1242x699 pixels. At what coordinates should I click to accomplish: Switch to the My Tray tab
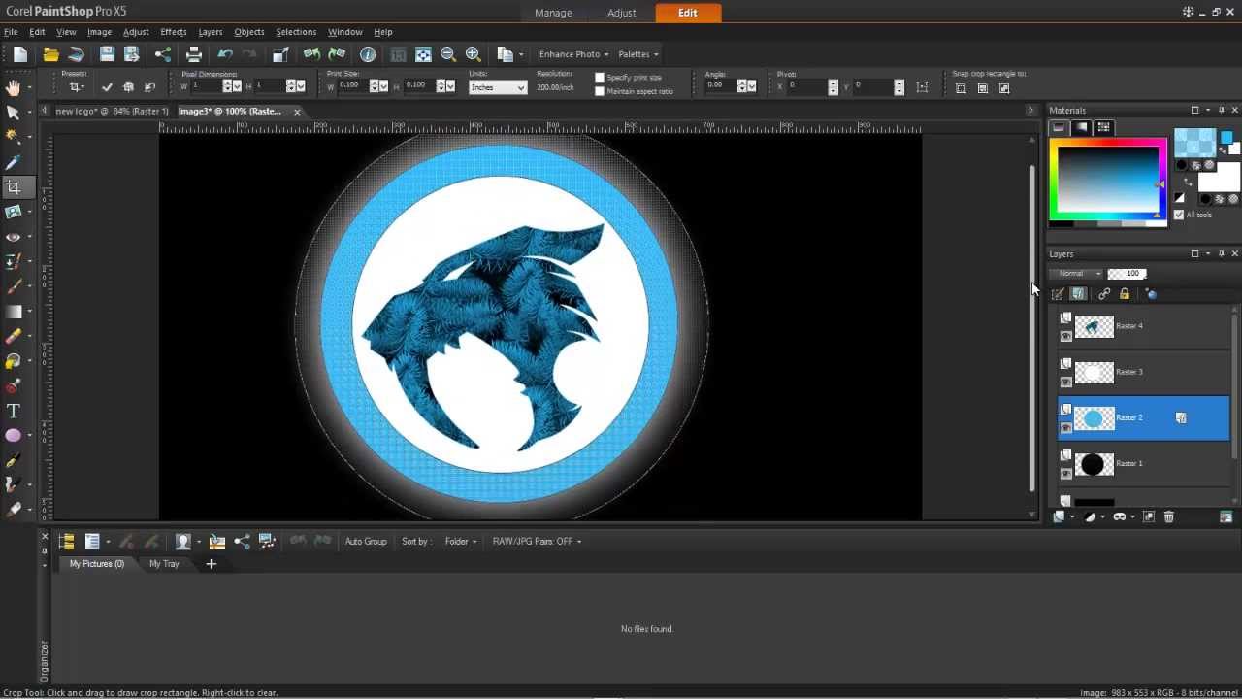pyautogui.click(x=164, y=564)
